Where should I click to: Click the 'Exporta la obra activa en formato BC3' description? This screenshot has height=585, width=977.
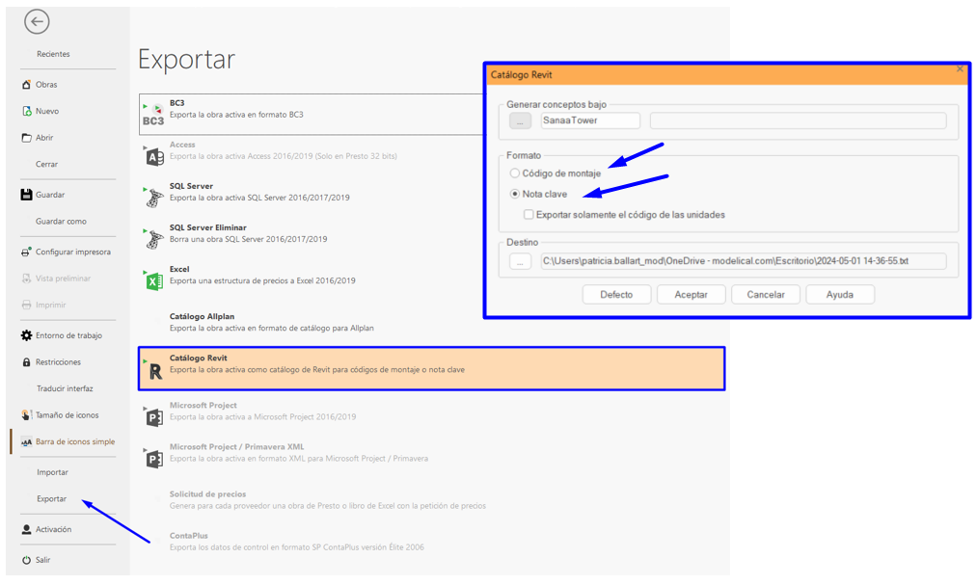tap(236, 115)
